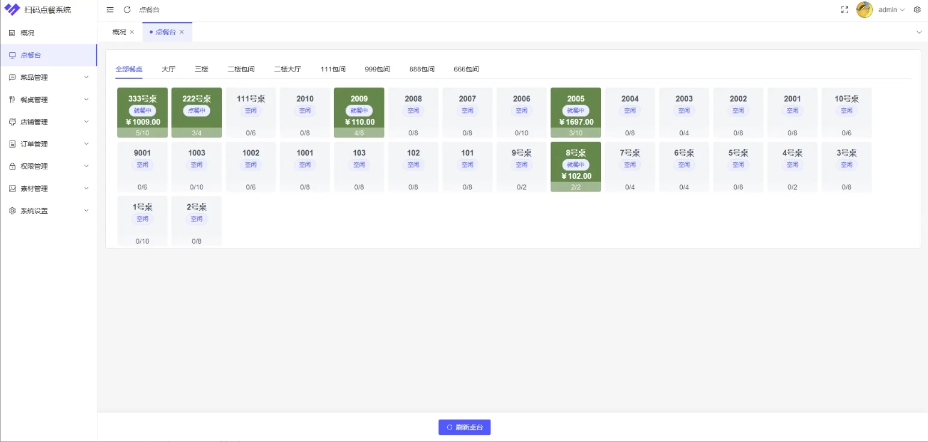Go to 概况 in the sidebar
Viewport: 928px width, 442px height.
28,33
